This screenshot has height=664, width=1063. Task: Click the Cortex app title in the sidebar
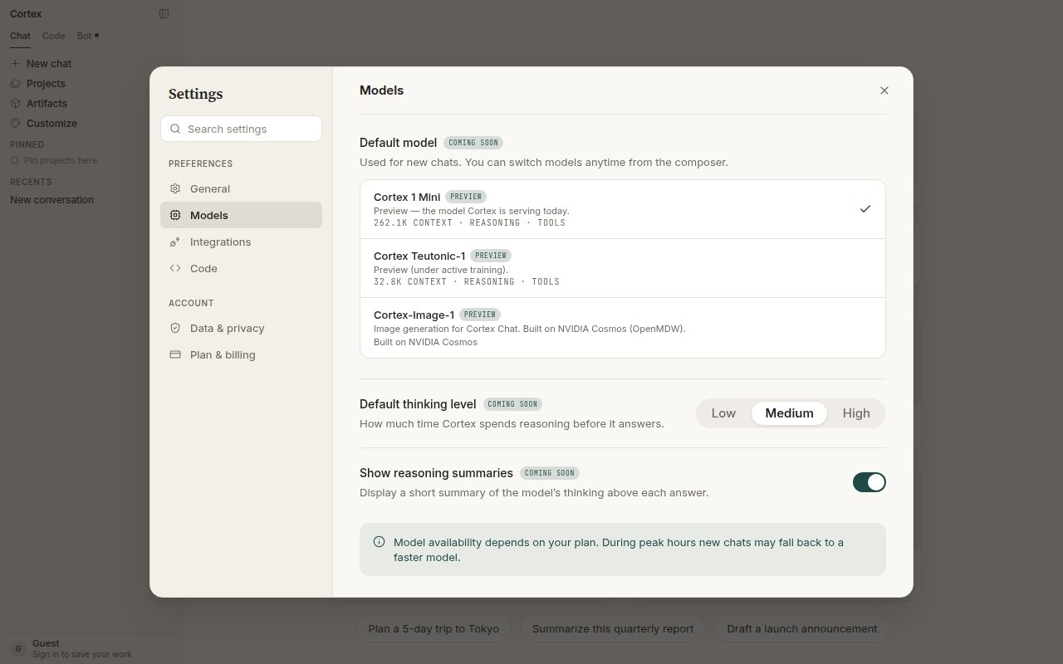coord(26,13)
